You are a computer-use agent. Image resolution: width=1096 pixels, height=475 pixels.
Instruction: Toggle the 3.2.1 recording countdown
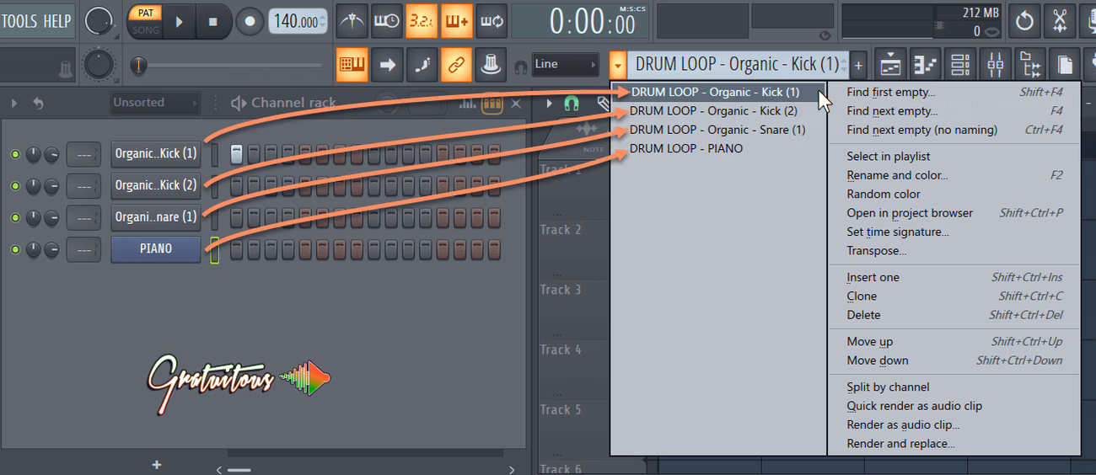tap(421, 21)
